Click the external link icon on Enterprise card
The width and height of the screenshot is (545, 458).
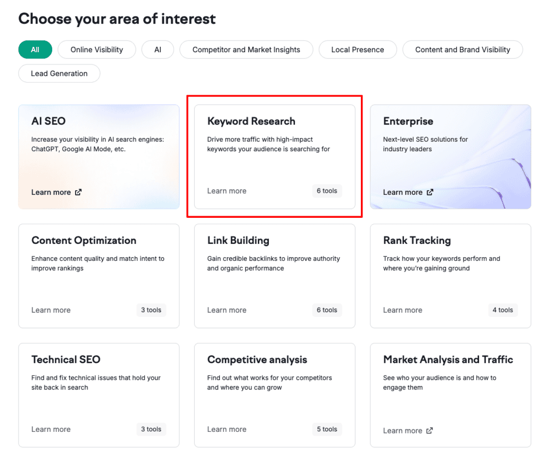431,192
